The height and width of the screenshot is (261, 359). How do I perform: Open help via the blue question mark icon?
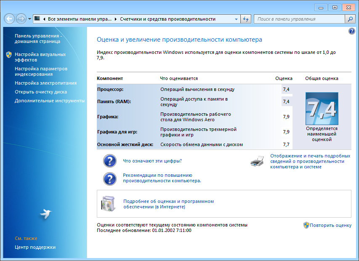[x=352, y=31]
